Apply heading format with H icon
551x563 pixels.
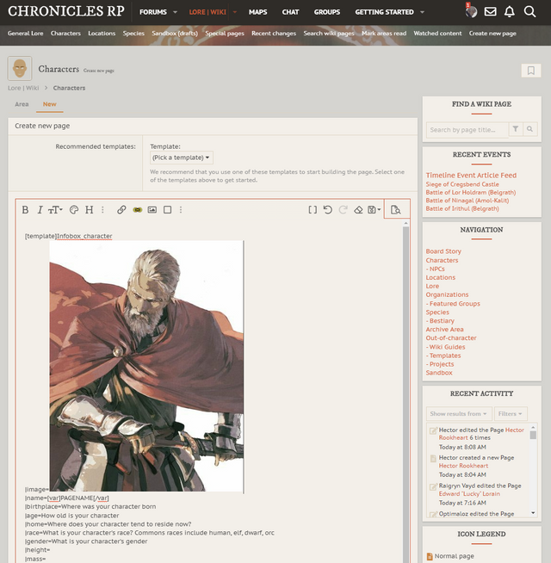pos(89,210)
